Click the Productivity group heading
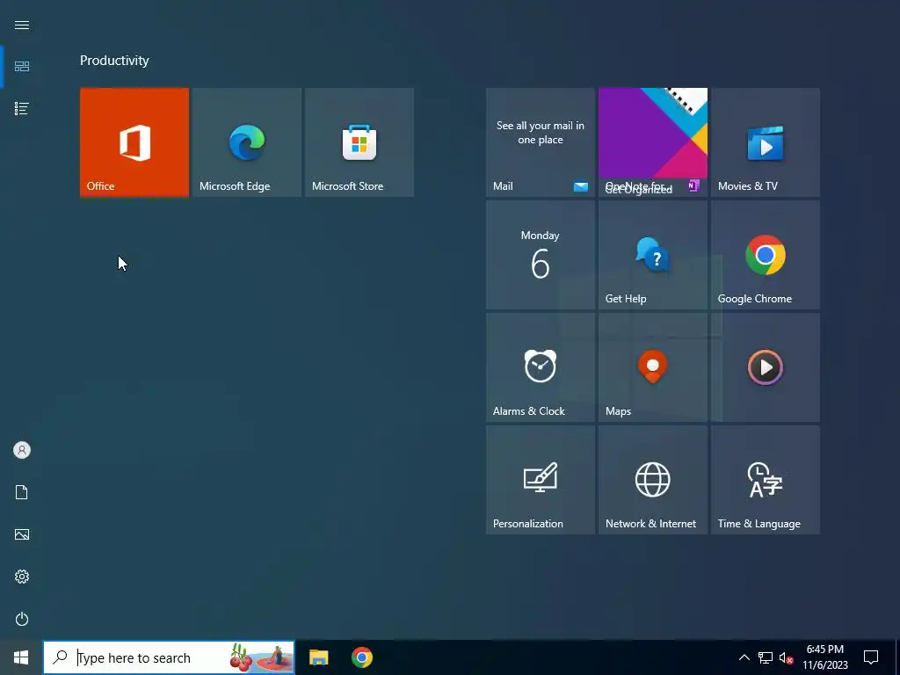The width and height of the screenshot is (900, 675). (x=114, y=61)
